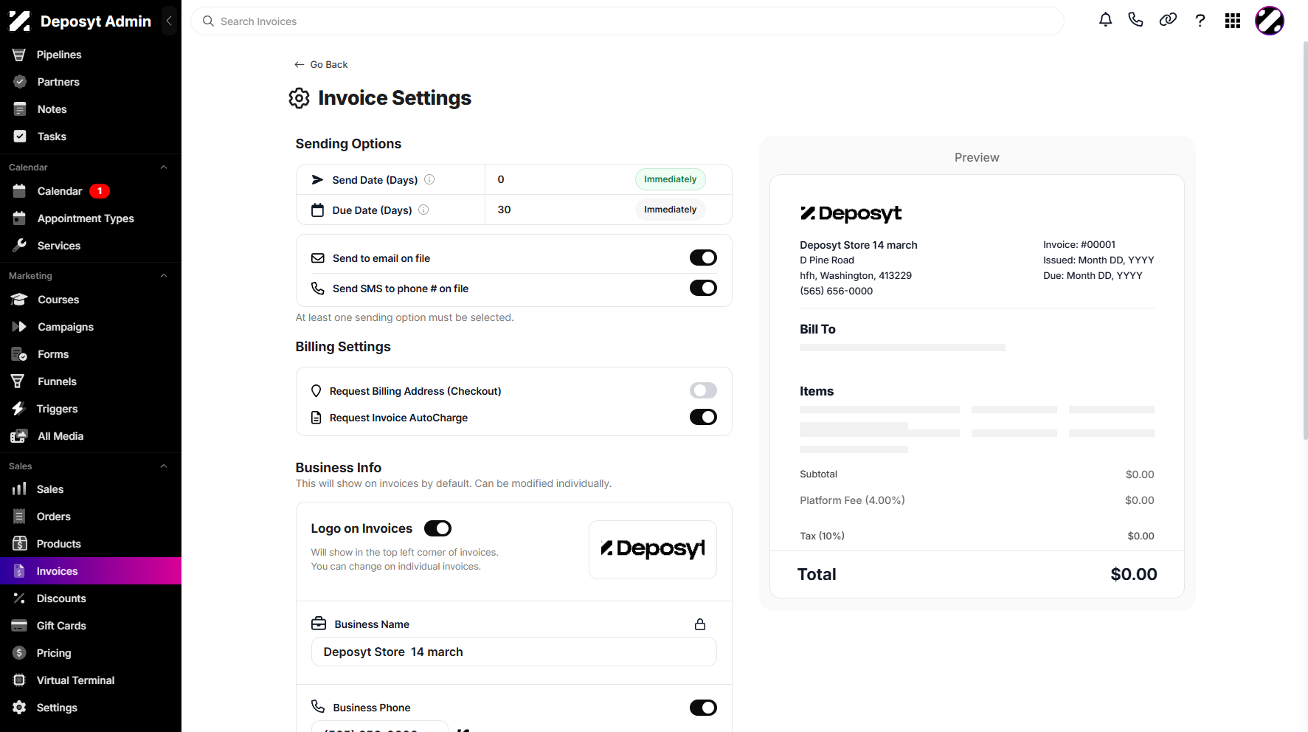Click the Search Invoices field

(x=627, y=21)
